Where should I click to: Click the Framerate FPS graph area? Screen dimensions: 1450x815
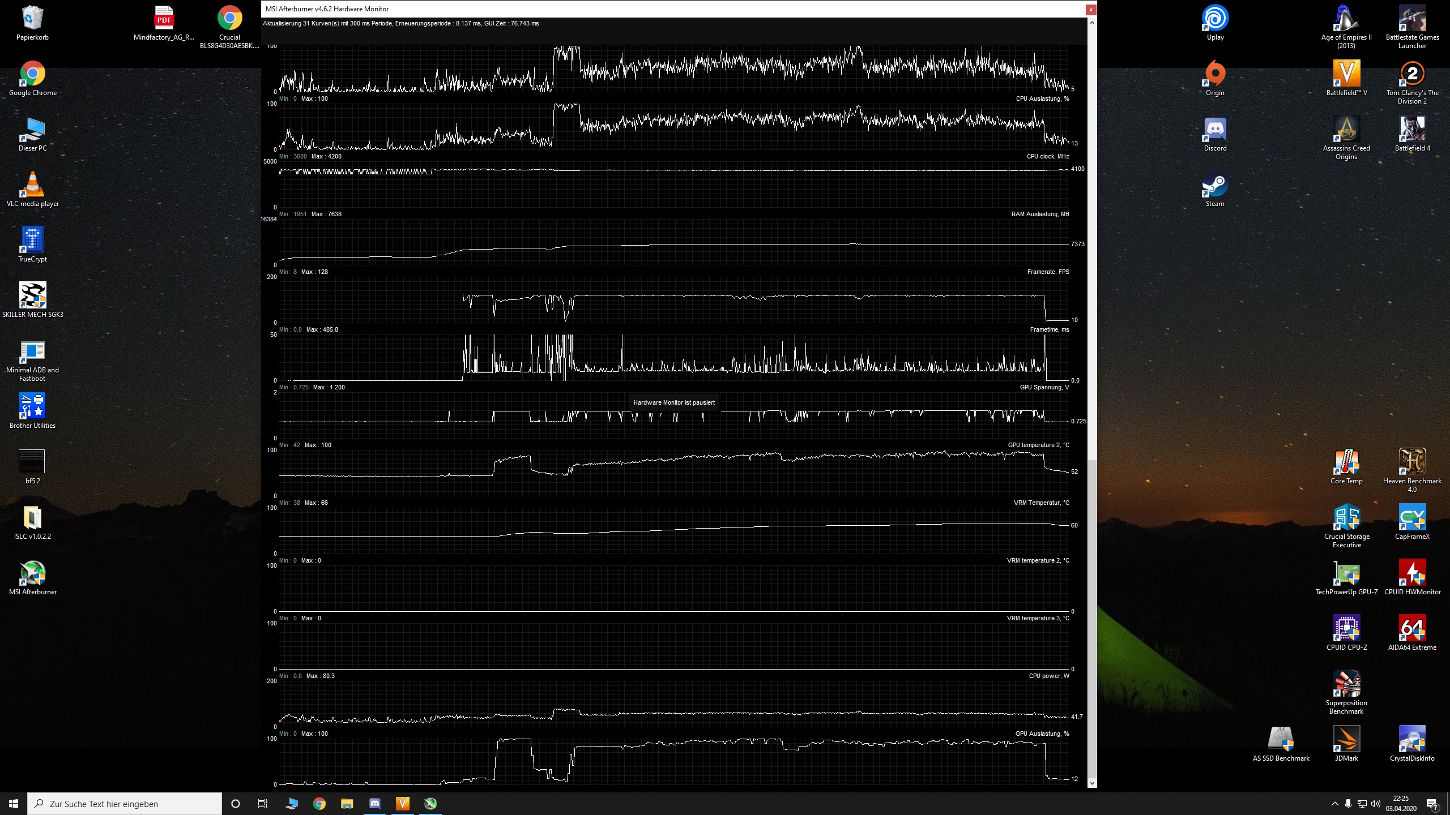click(x=674, y=300)
